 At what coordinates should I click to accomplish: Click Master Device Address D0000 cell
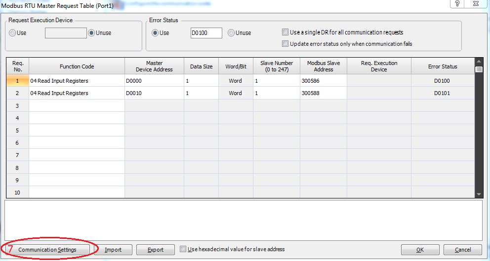[155, 81]
